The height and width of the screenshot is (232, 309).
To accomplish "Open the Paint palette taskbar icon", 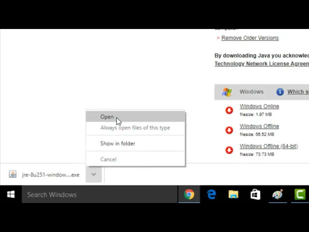I will click(x=278, y=194).
